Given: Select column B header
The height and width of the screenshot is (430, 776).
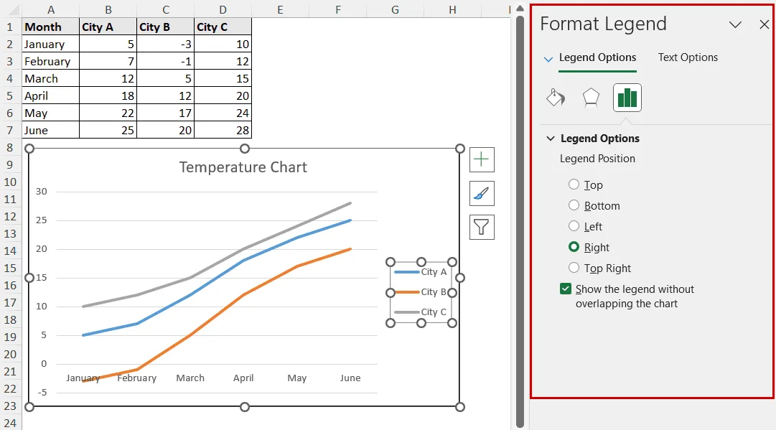Looking at the screenshot, I should [x=108, y=10].
